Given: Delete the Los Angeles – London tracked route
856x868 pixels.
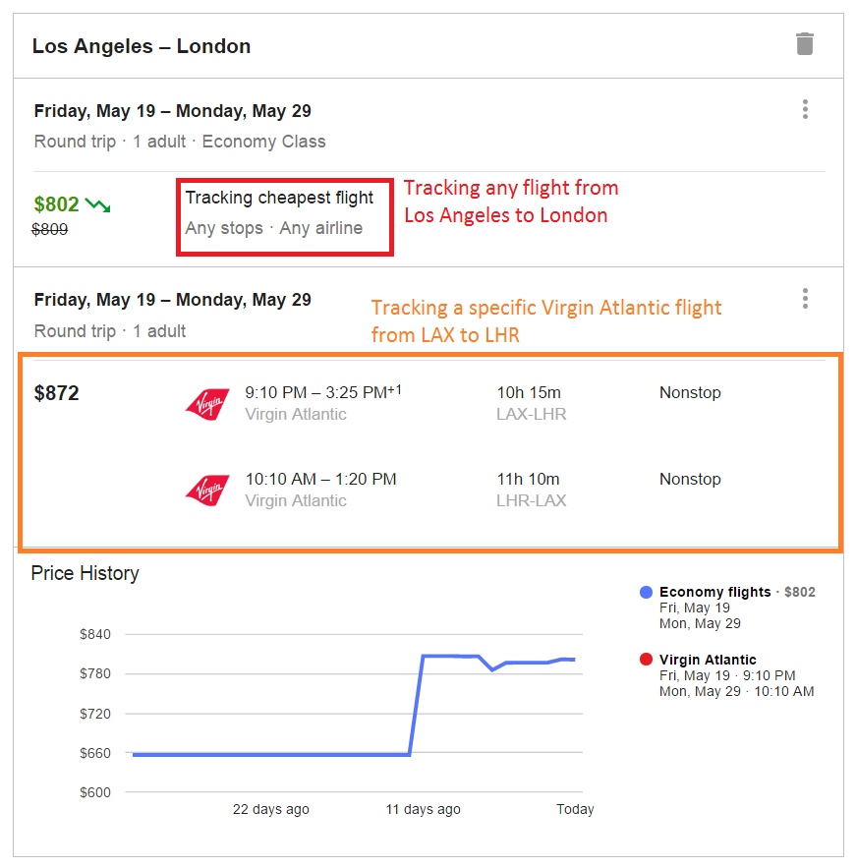Looking at the screenshot, I should pos(805,43).
